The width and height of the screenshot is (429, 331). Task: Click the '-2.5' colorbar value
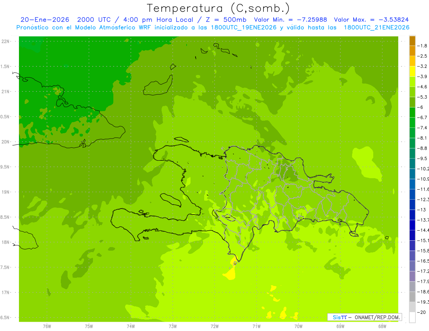(x=422, y=56)
